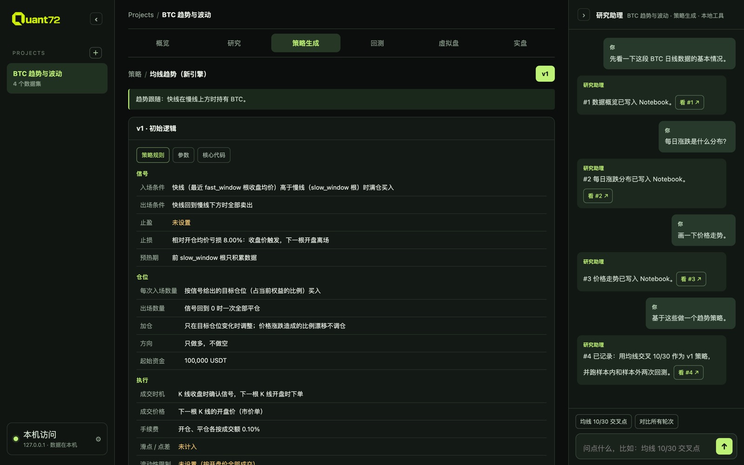This screenshot has width=744, height=465.
Task: Click the 预热期 row description
Action: (214, 258)
